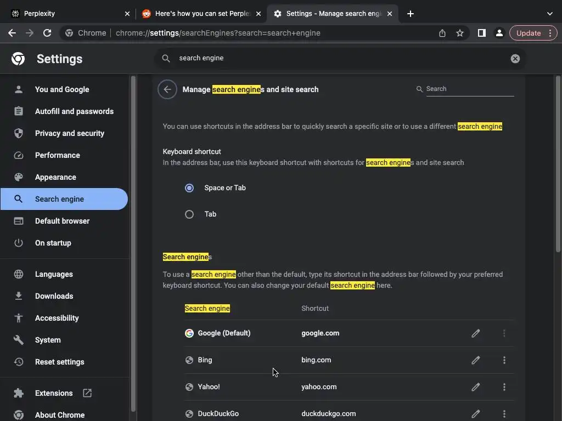Click the address bar URL text
562x421 pixels.
pyautogui.click(x=218, y=33)
